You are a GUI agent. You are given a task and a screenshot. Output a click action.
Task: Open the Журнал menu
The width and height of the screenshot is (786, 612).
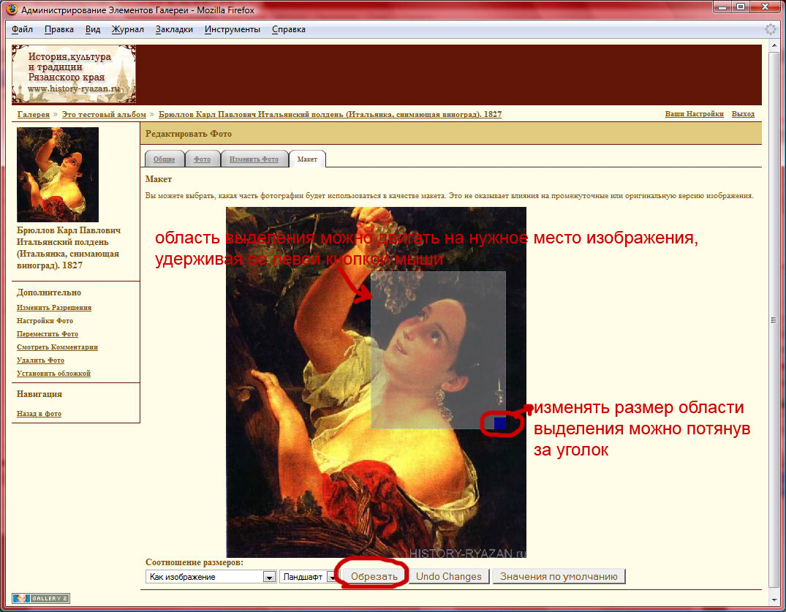128,29
